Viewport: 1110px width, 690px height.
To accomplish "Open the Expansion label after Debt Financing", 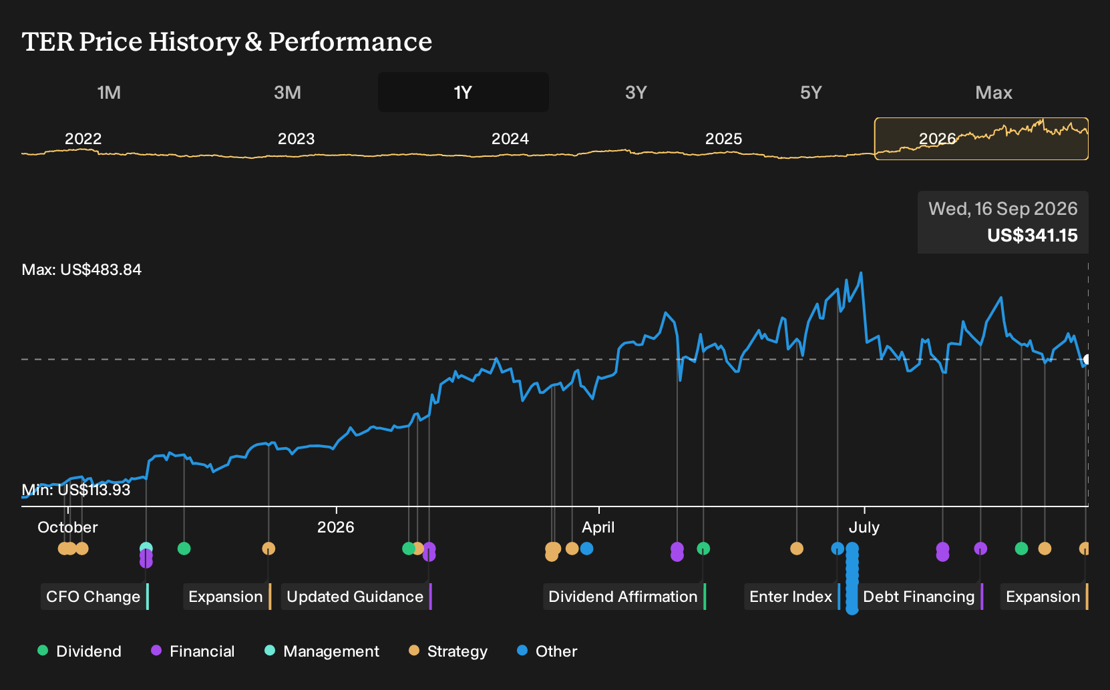I will 1044,597.
